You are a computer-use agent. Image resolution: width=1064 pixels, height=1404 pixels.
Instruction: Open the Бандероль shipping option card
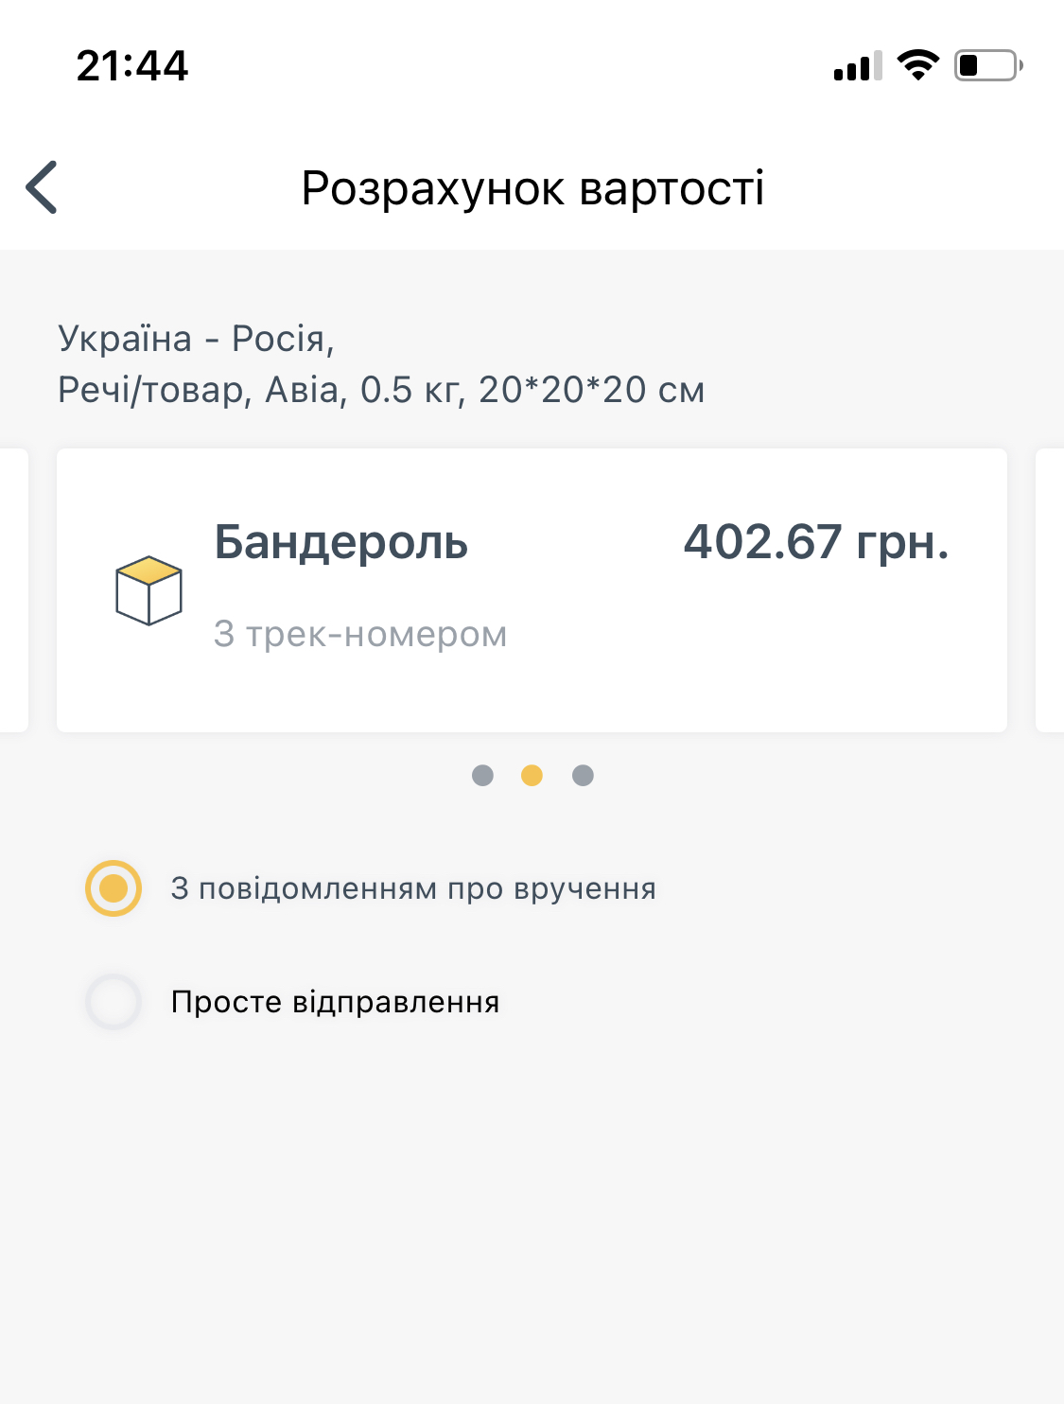pos(532,681)
